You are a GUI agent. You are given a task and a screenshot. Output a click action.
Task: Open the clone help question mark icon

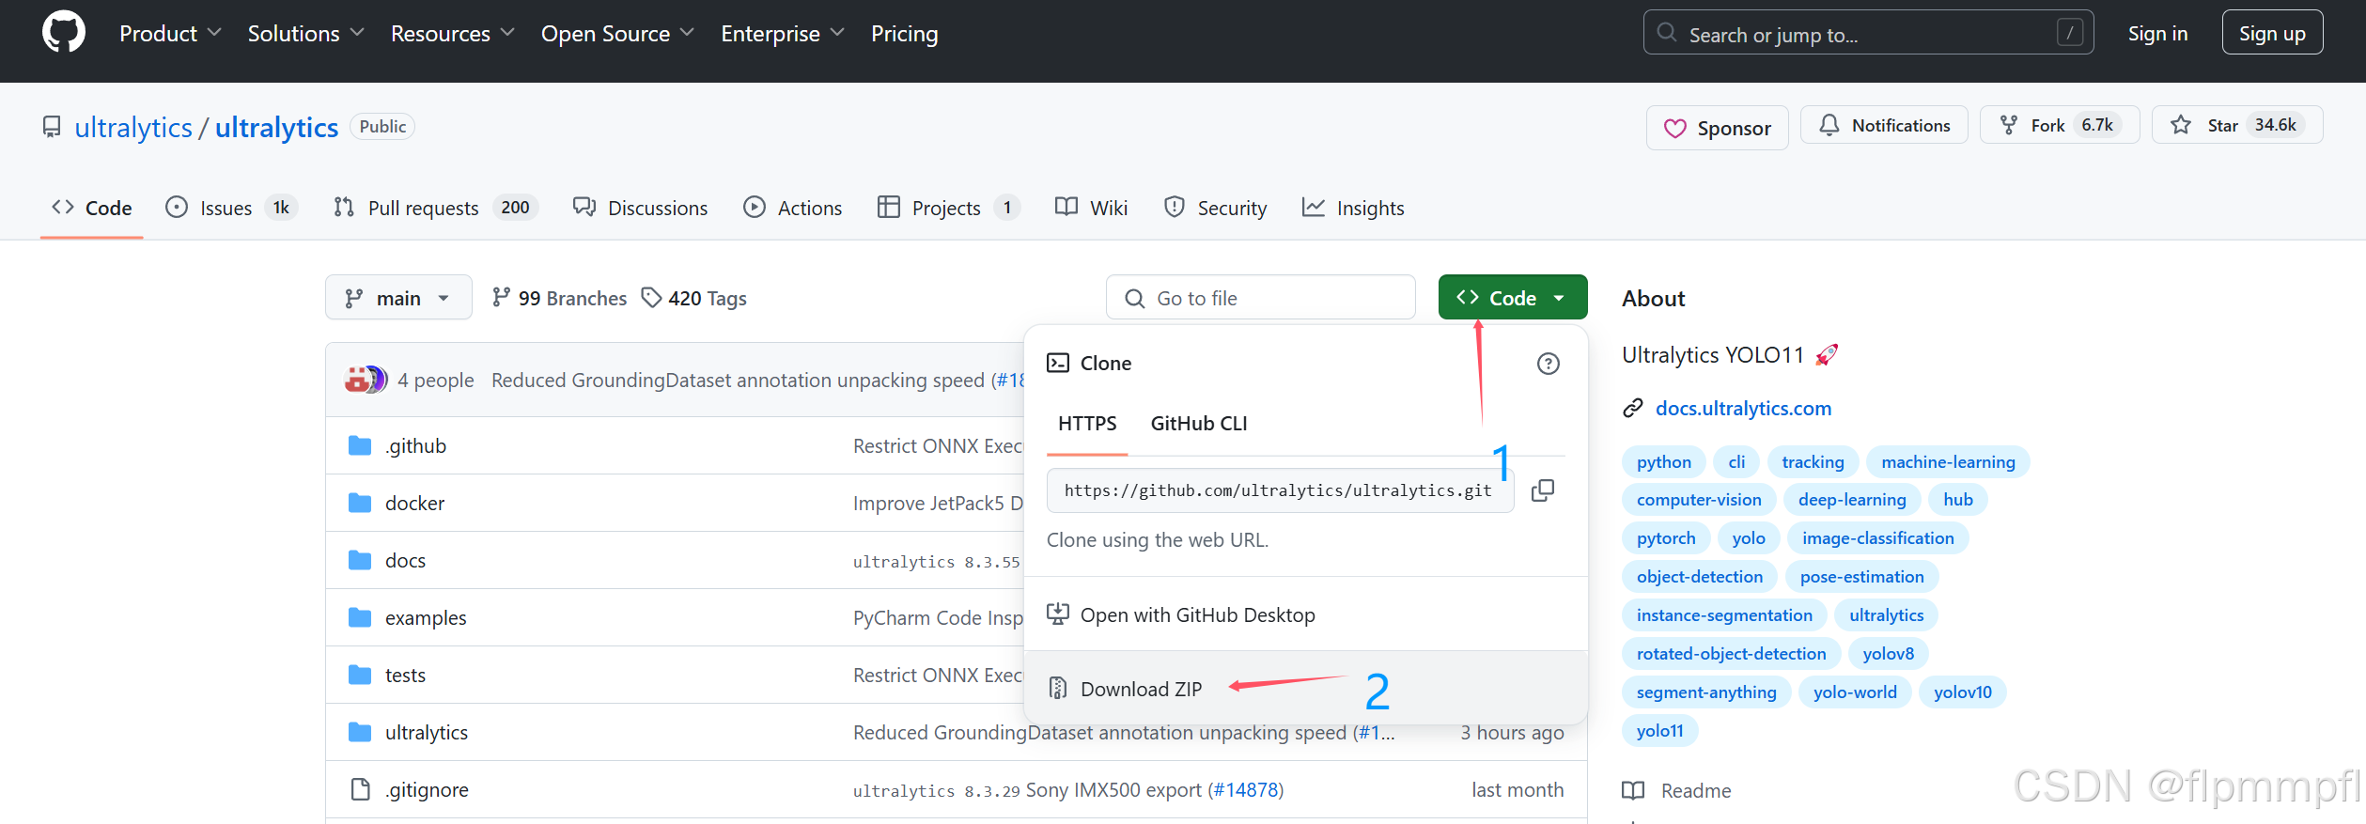1548,364
